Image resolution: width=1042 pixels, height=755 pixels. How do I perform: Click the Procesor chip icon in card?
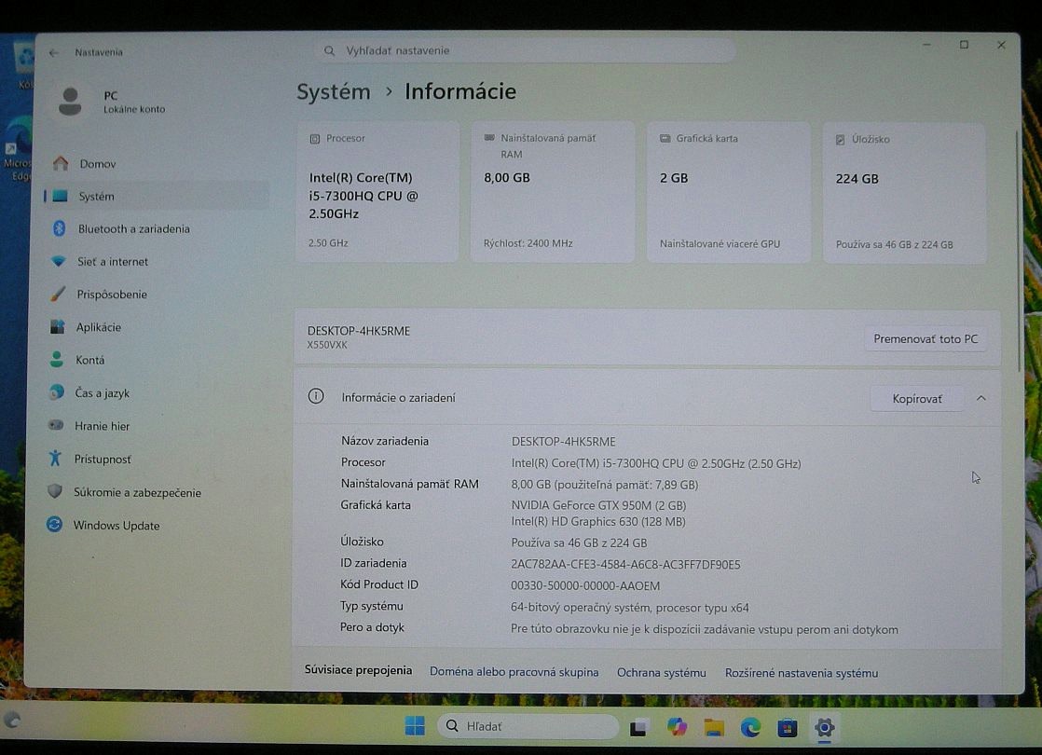click(x=315, y=139)
